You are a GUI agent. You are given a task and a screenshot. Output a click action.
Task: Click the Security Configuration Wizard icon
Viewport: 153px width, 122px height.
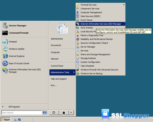78,43
